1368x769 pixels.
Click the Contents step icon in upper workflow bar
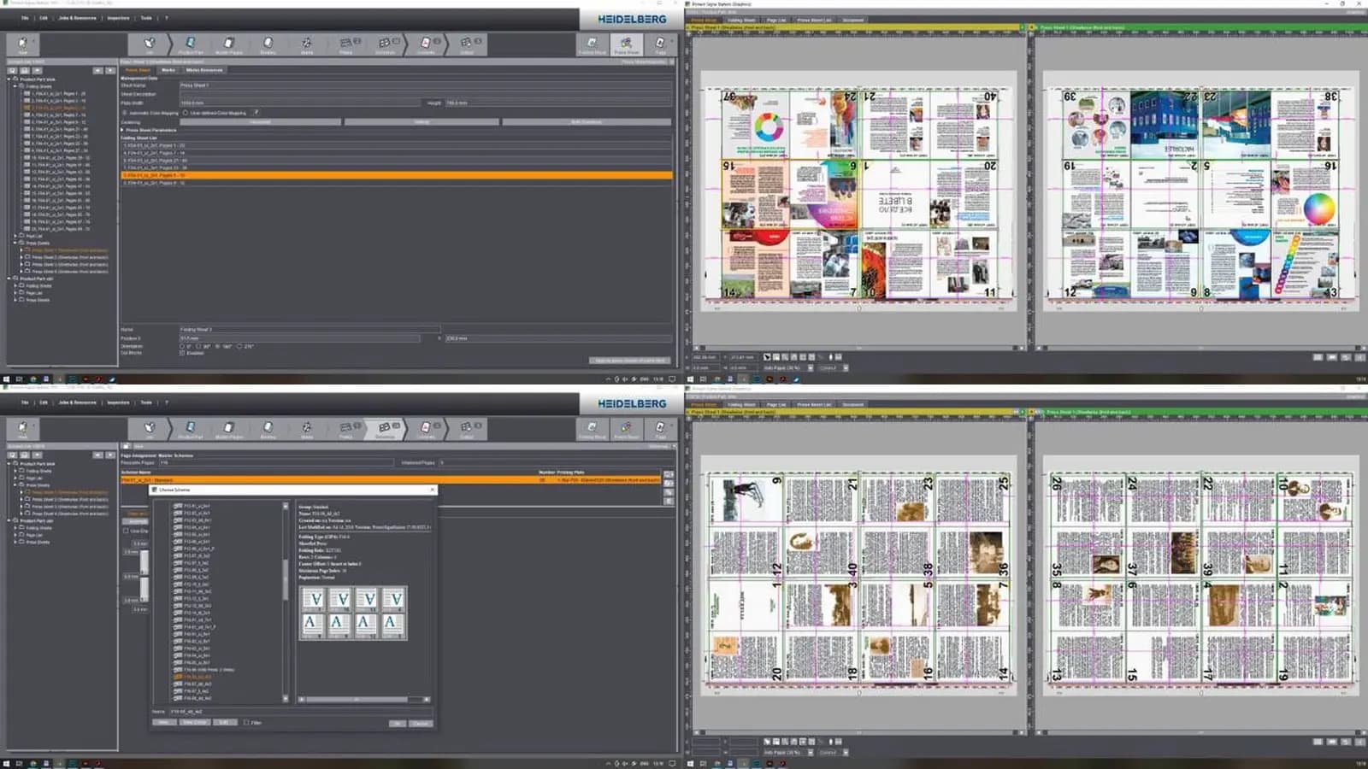[426, 44]
